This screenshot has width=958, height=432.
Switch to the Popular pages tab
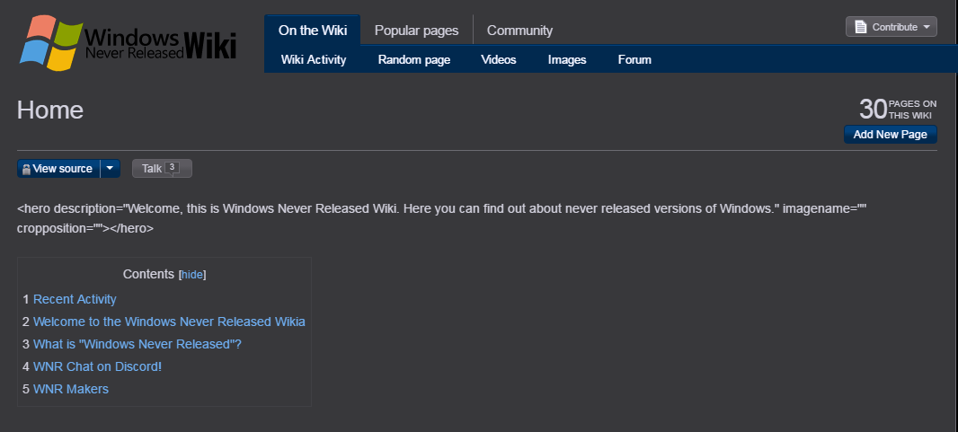416,31
